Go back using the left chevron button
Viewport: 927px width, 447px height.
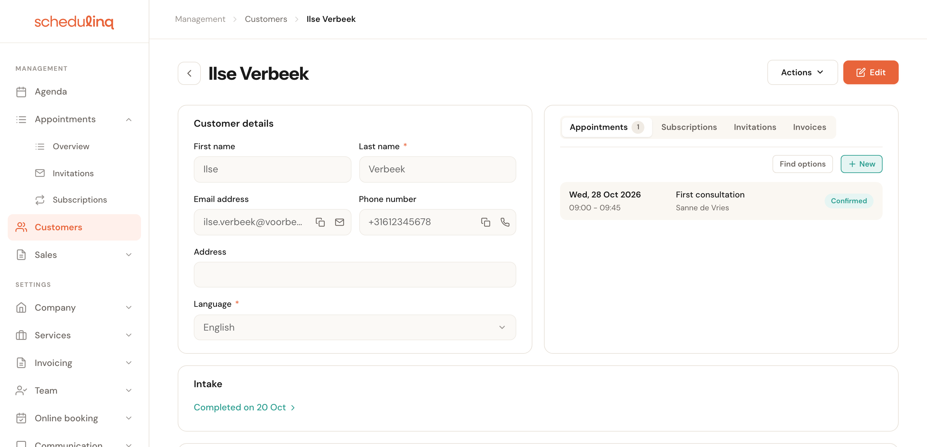point(189,73)
